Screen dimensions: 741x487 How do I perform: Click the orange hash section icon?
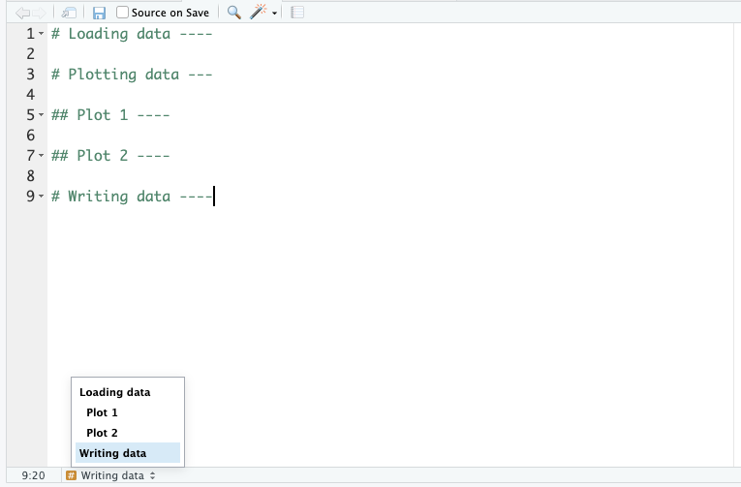pyautogui.click(x=71, y=475)
